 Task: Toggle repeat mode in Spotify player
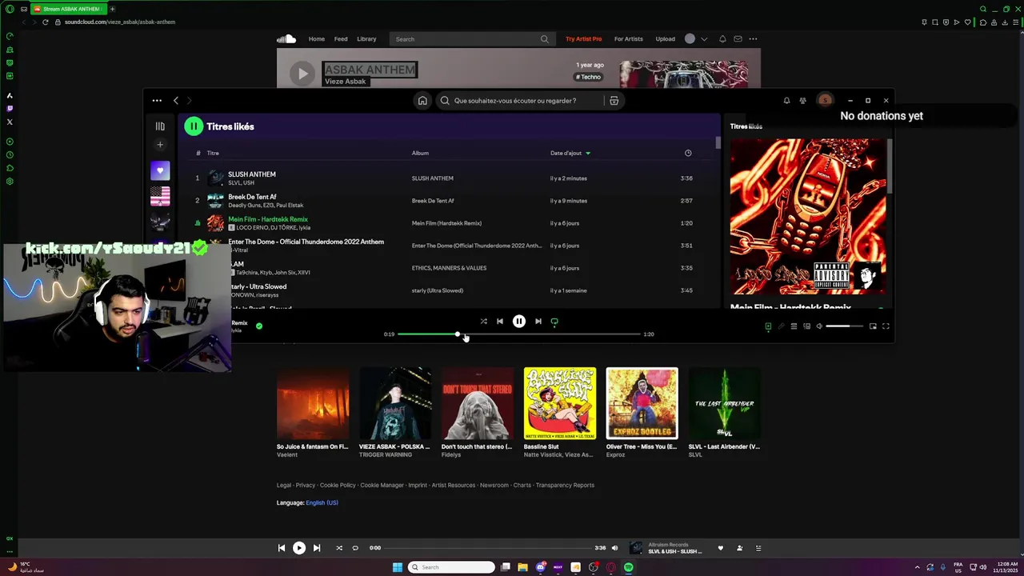(x=554, y=322)
